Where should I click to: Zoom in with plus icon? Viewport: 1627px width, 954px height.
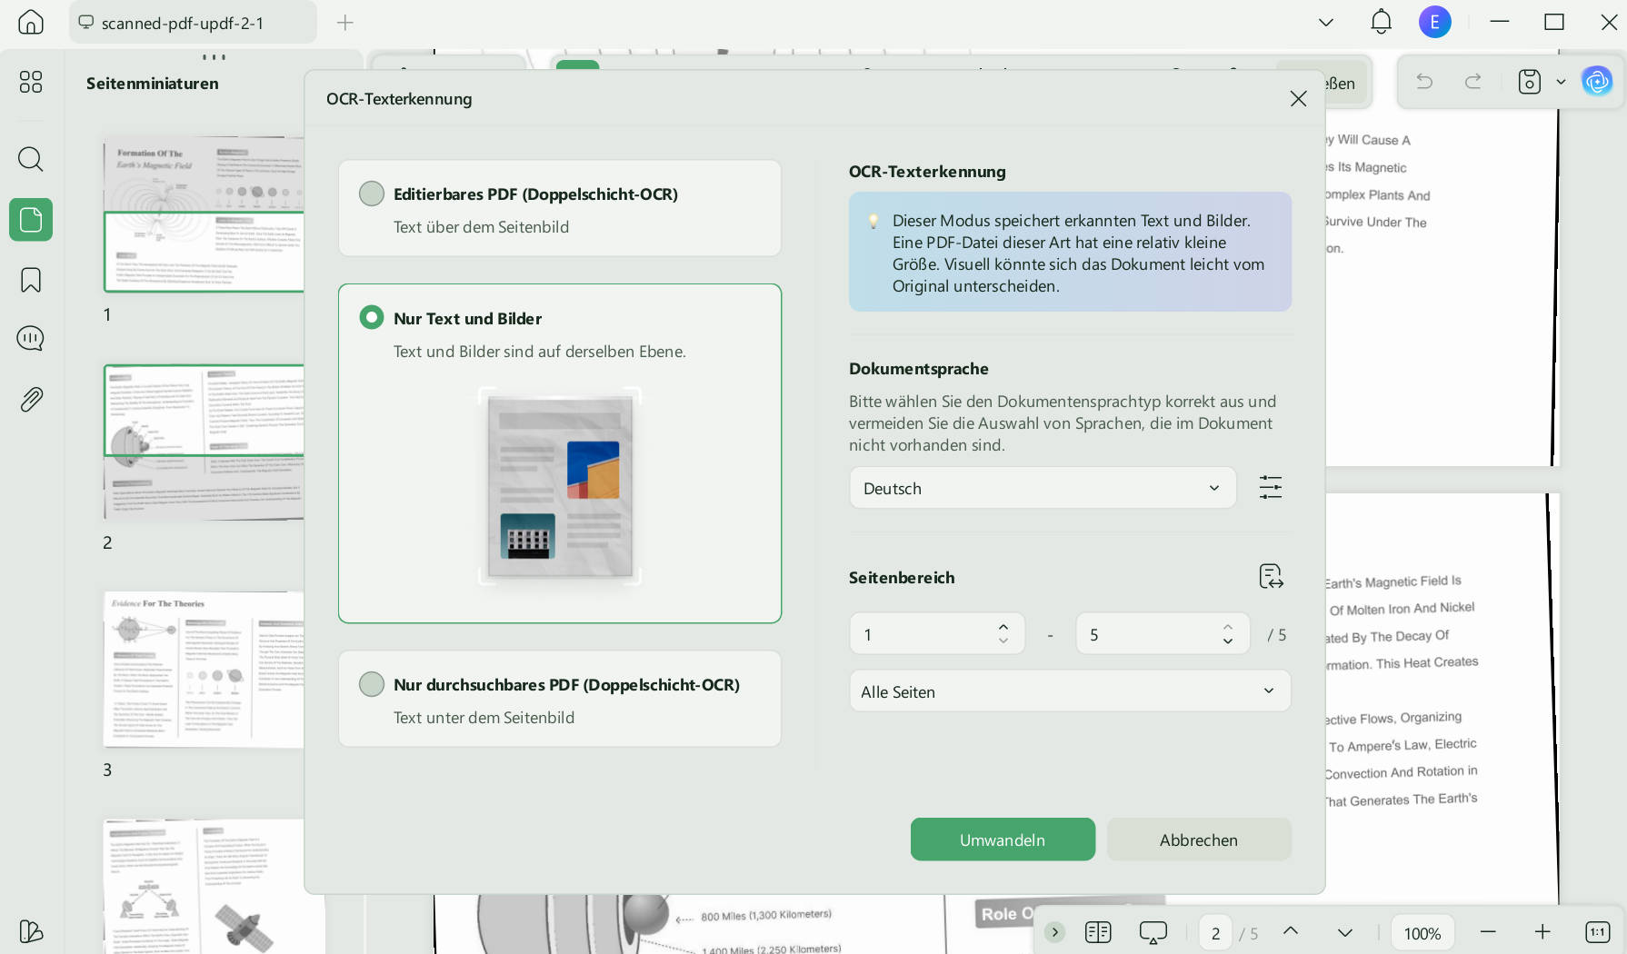tap(1542, 932)
